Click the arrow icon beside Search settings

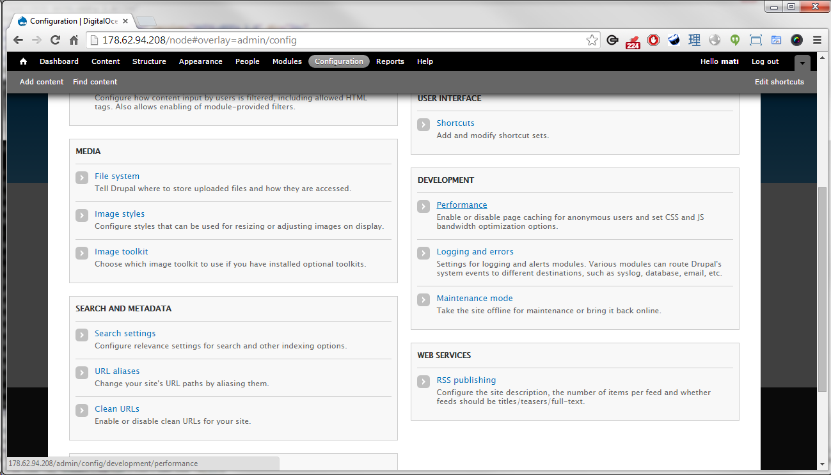[x=82, y=335]
